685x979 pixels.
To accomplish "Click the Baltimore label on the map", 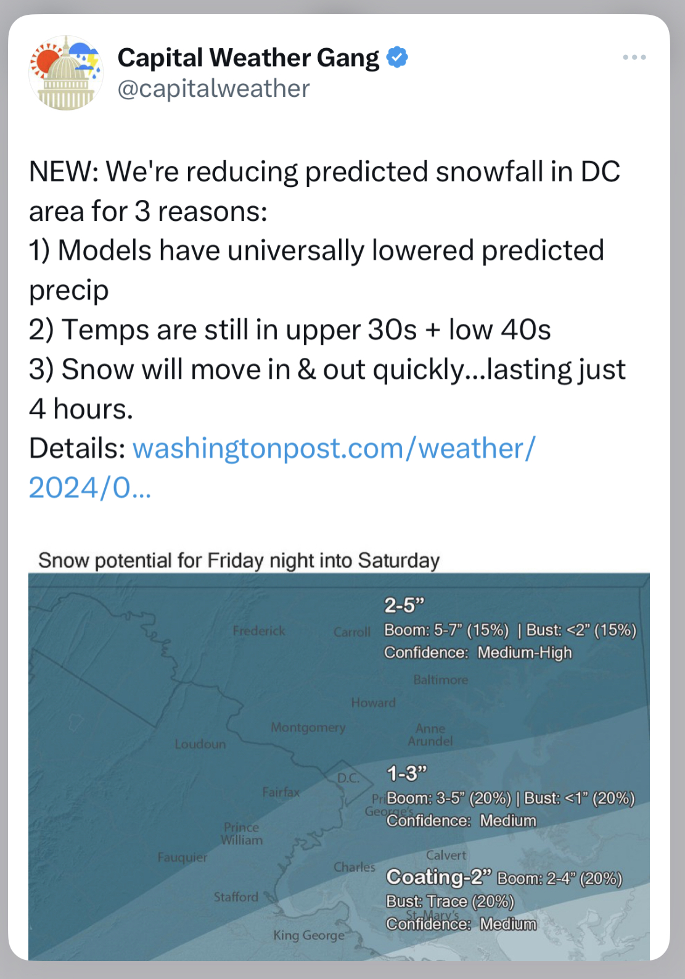I will (441, 680).
